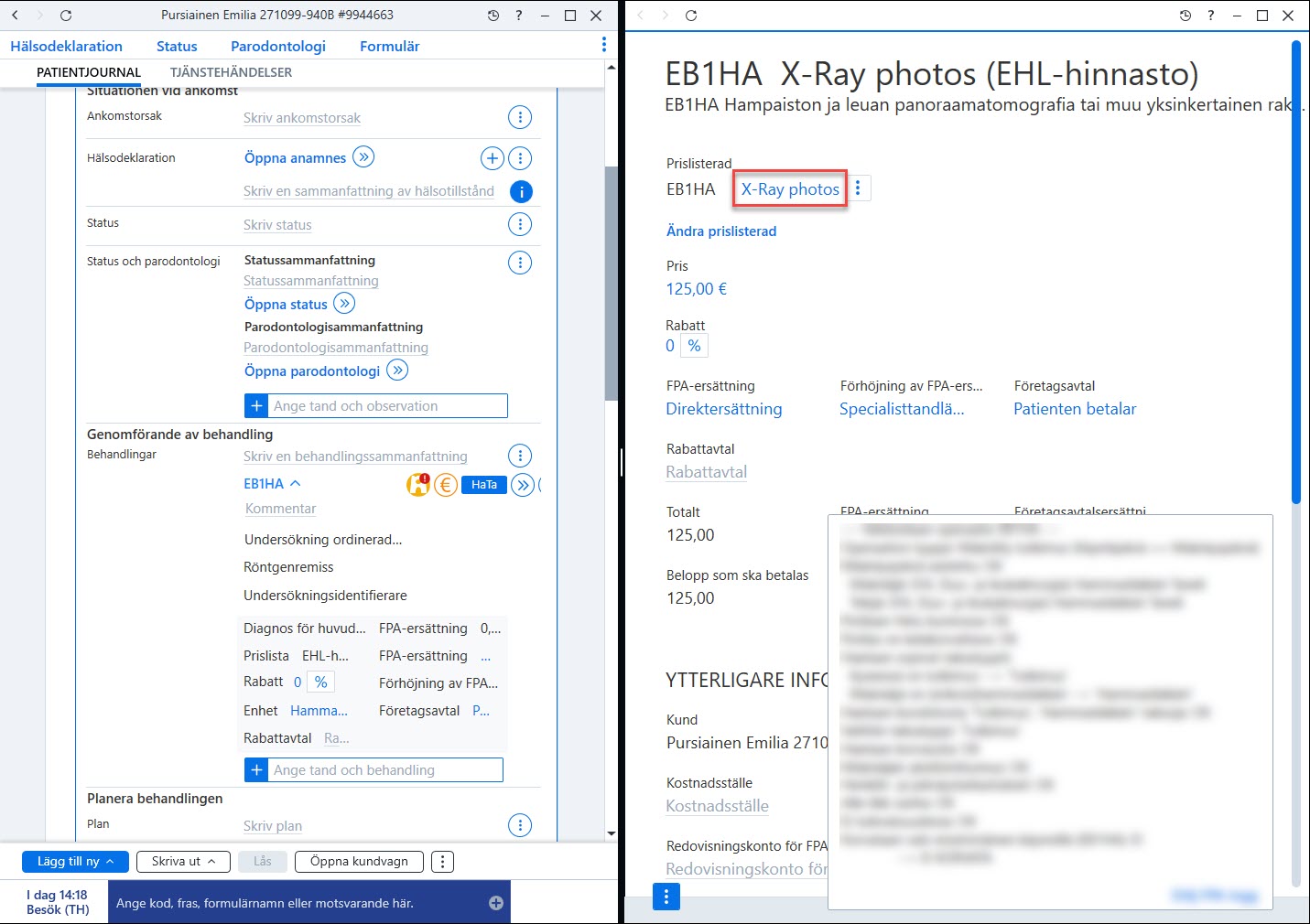
Task: Open three-dot menu next to X-Ray photos
Action: tap(858, 188)
